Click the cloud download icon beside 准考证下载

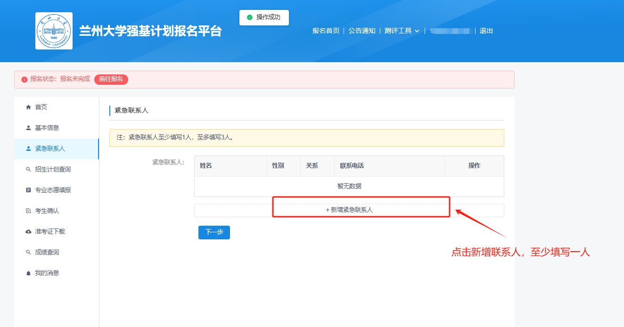(x=28, y=232)
